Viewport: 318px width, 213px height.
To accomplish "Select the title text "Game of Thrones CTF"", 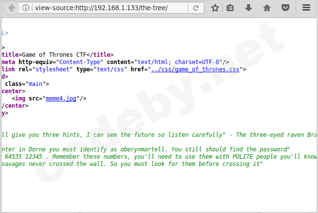I will (x=54, y=55).
